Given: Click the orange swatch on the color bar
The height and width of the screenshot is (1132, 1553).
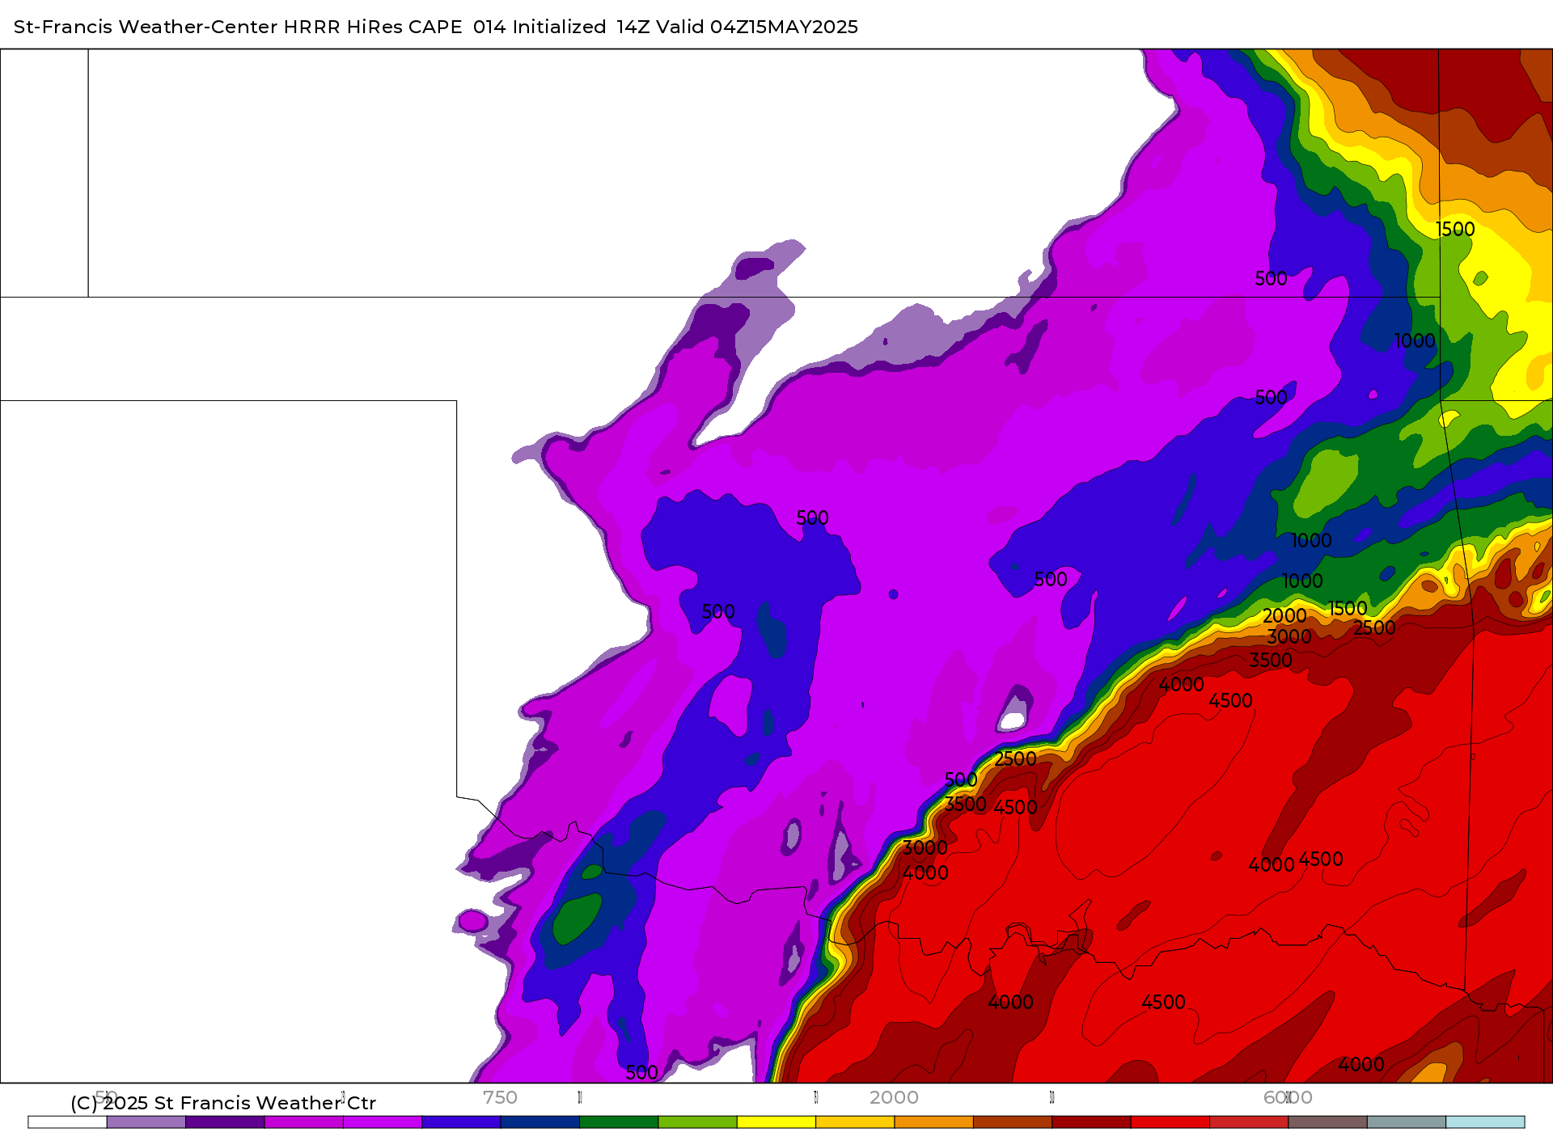Looking at the screenshot, I should tap(934, 1121).
